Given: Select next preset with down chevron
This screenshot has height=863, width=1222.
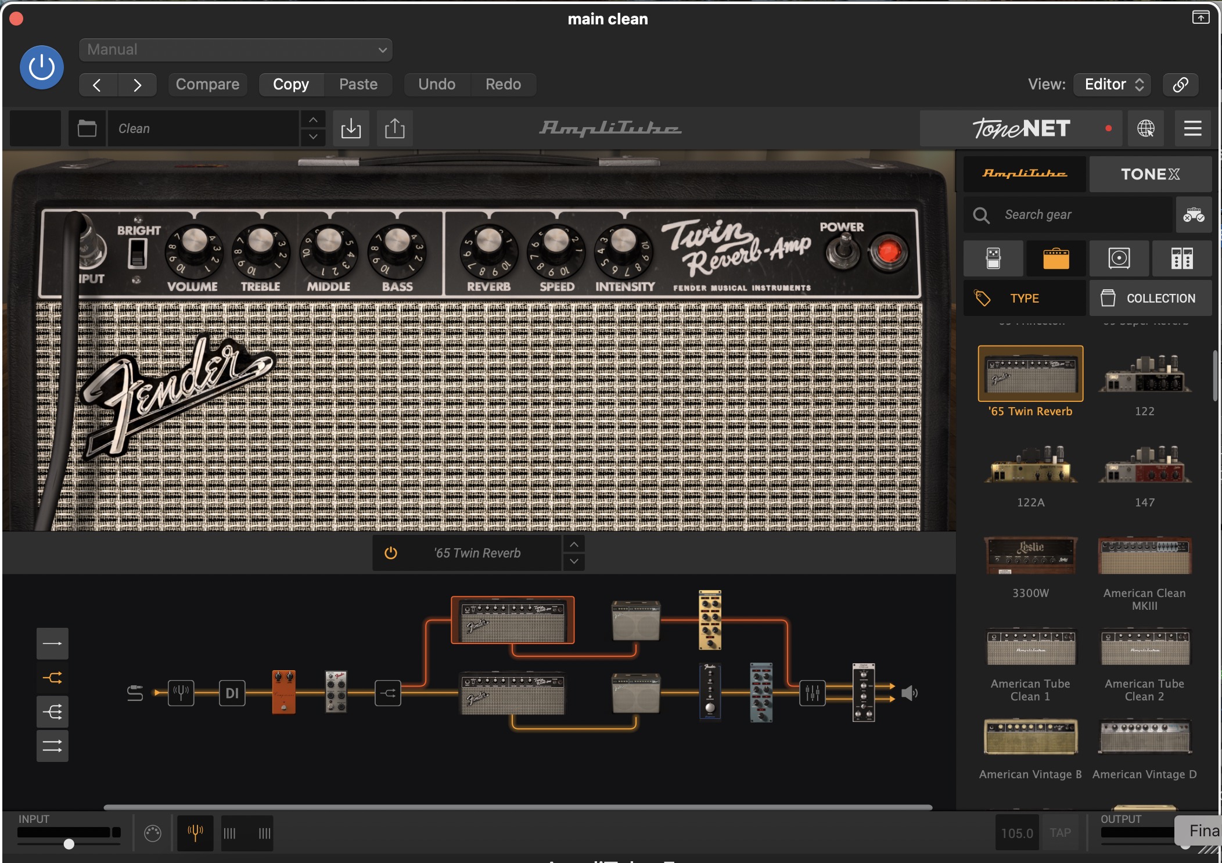Looking at the screenshot, I should click(313, 137).
